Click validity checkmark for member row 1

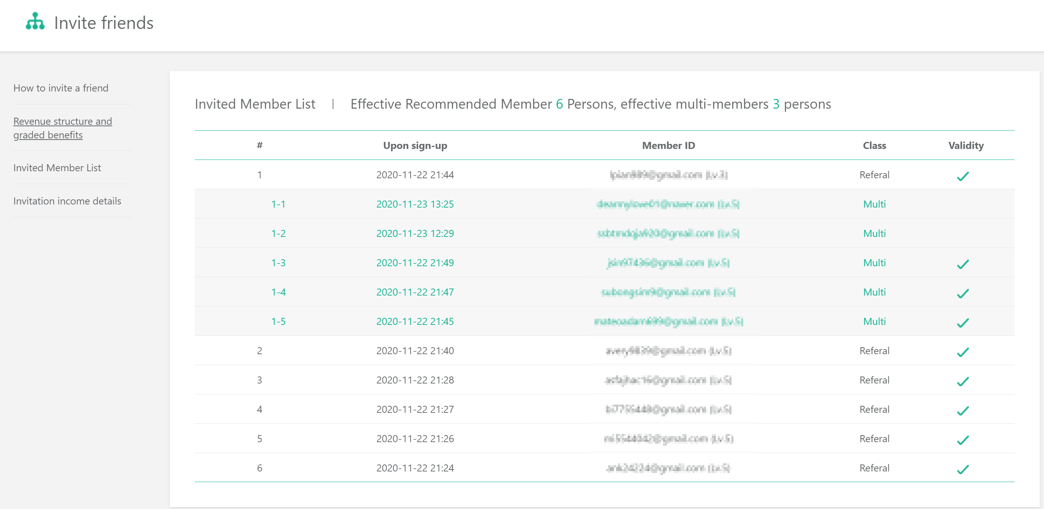[x=963, y=176]
